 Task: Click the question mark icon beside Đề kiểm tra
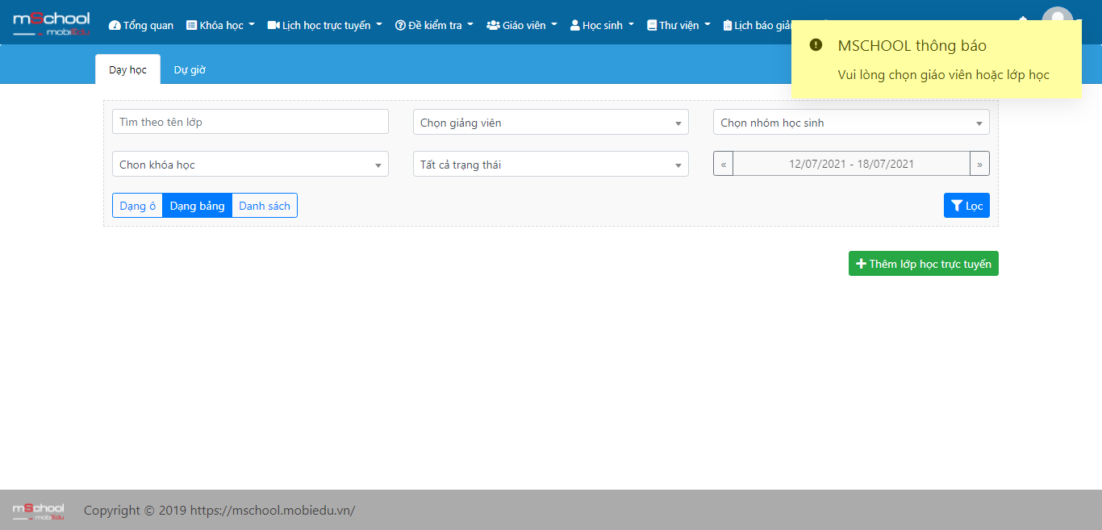point(400,25)
